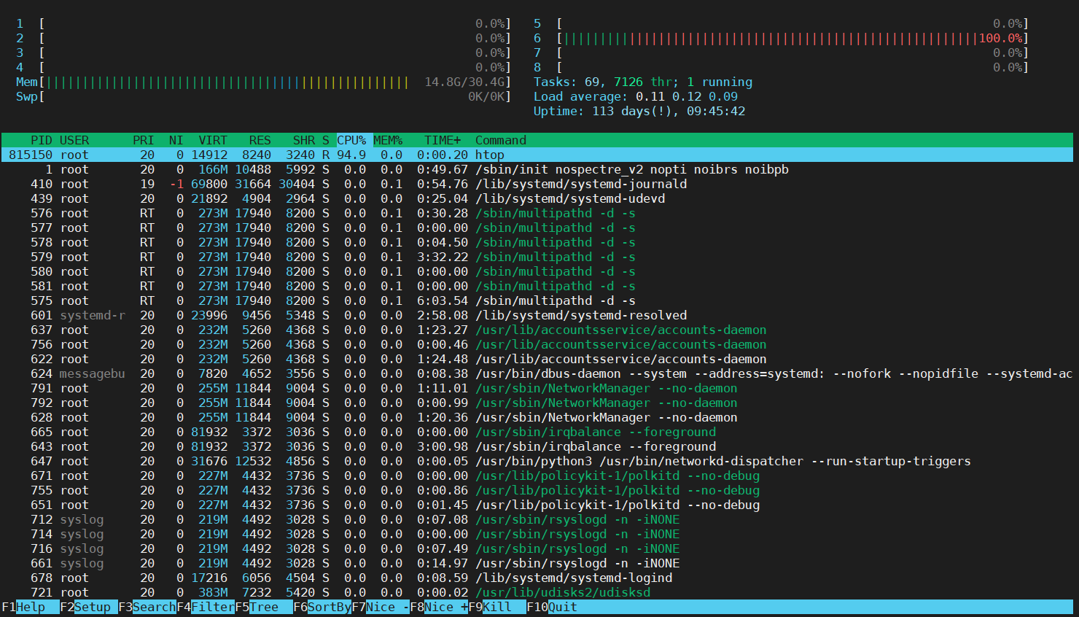Click F10 Quit in footer bar

tap(552, 607)
